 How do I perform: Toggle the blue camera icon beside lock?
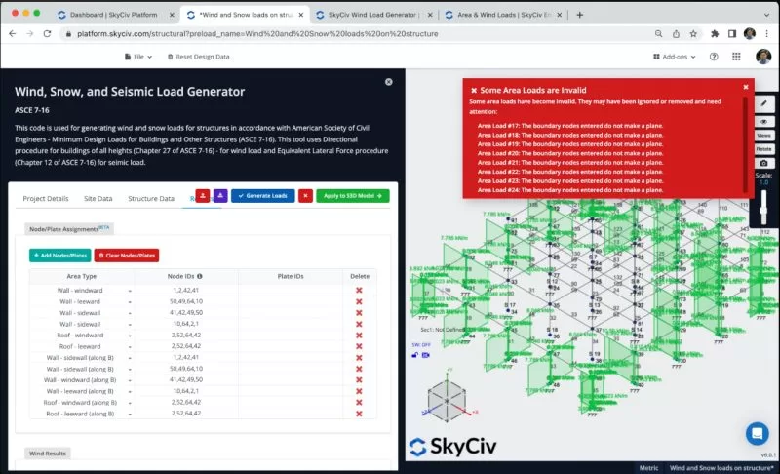[x=425, y=355]
